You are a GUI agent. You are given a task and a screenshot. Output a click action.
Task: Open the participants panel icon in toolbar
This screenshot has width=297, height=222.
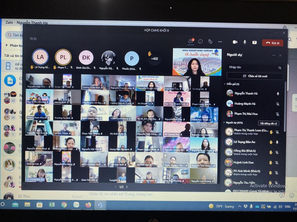(x=190, y=41)
